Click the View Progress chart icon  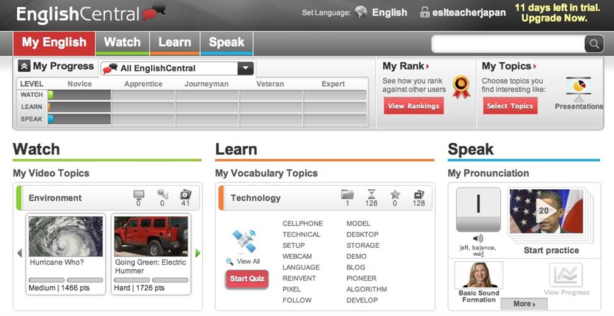point(566,275)
